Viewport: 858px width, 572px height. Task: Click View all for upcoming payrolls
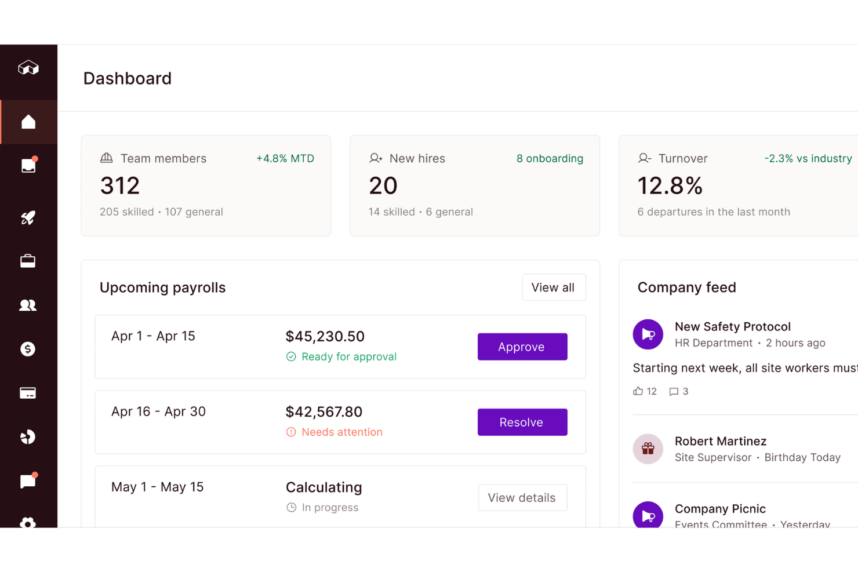pos(554,287)
